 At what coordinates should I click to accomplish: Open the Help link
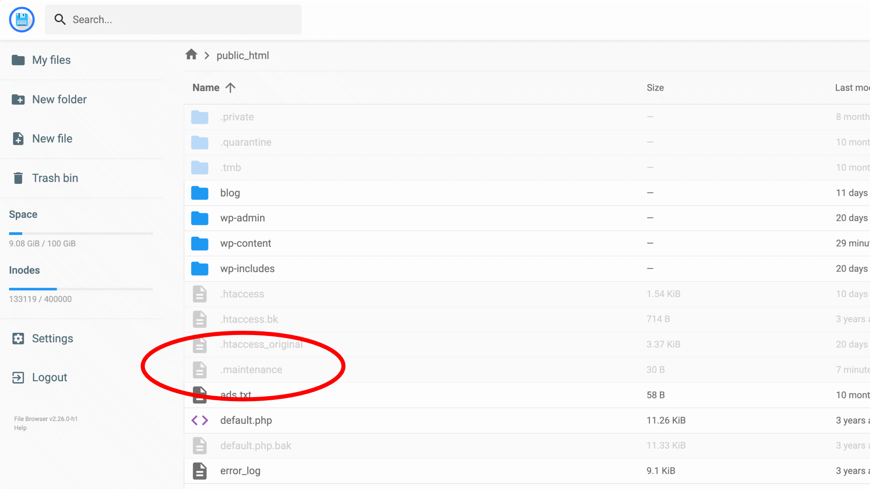(20, 428)
